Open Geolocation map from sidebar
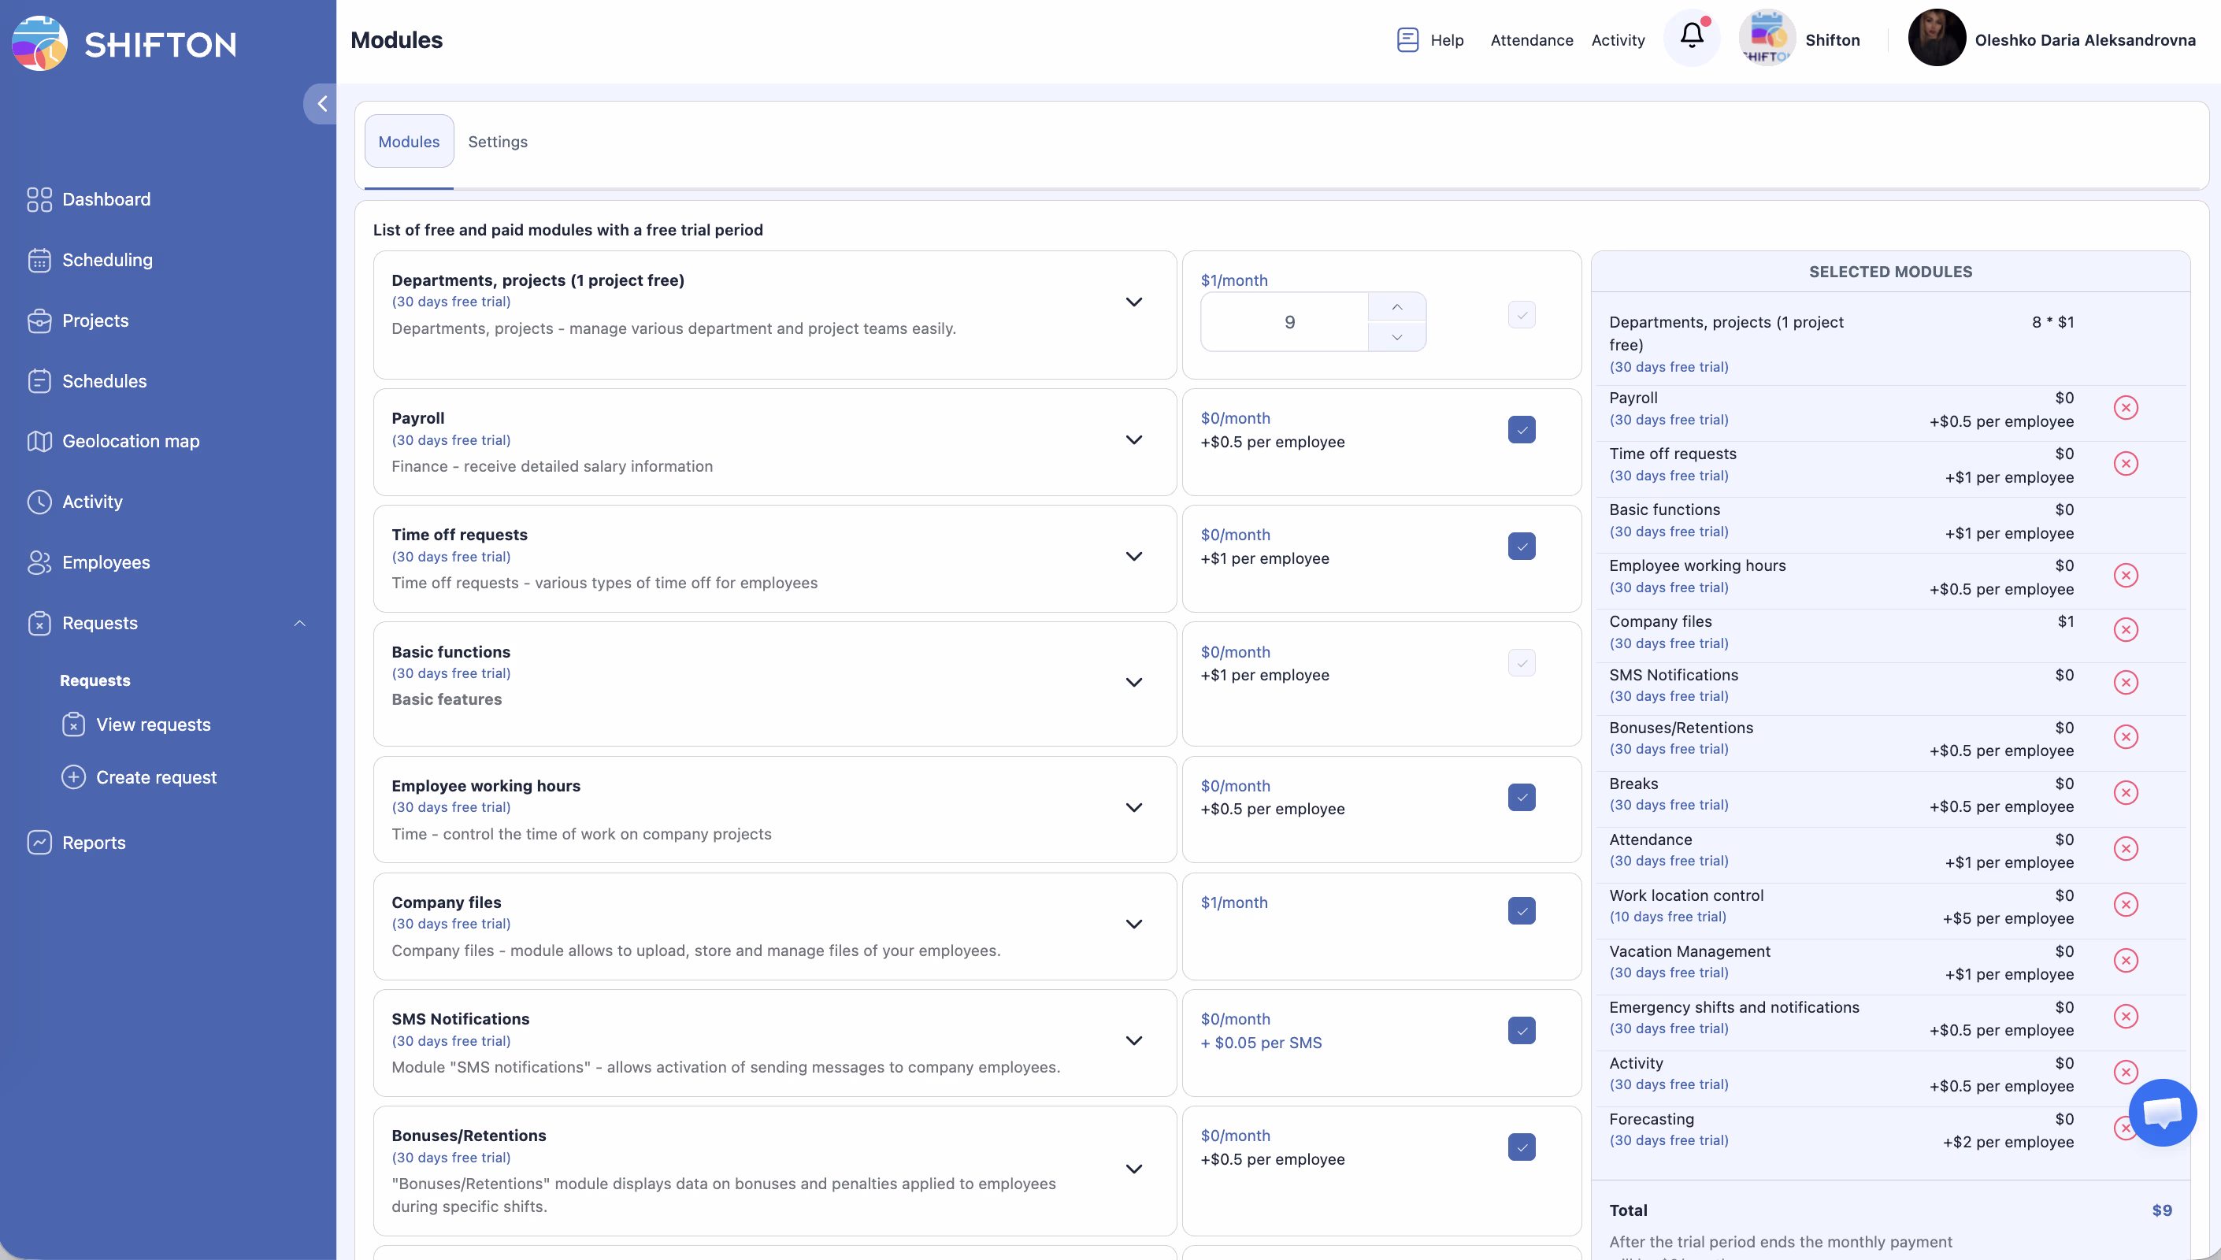The width and height of the screenshot is (2221, 1260). click(130, 441)
